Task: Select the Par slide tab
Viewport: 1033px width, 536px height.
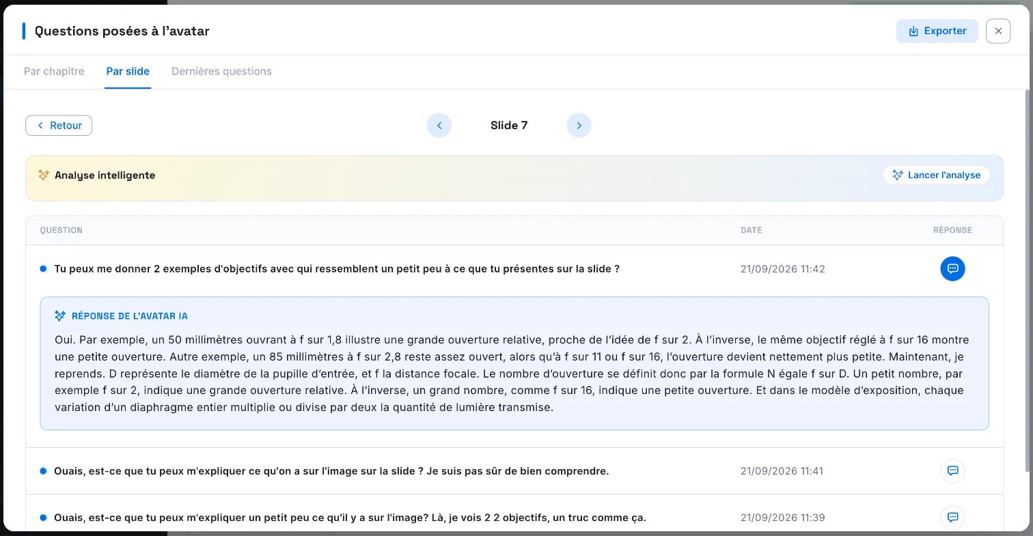Action: pos(128,71)
